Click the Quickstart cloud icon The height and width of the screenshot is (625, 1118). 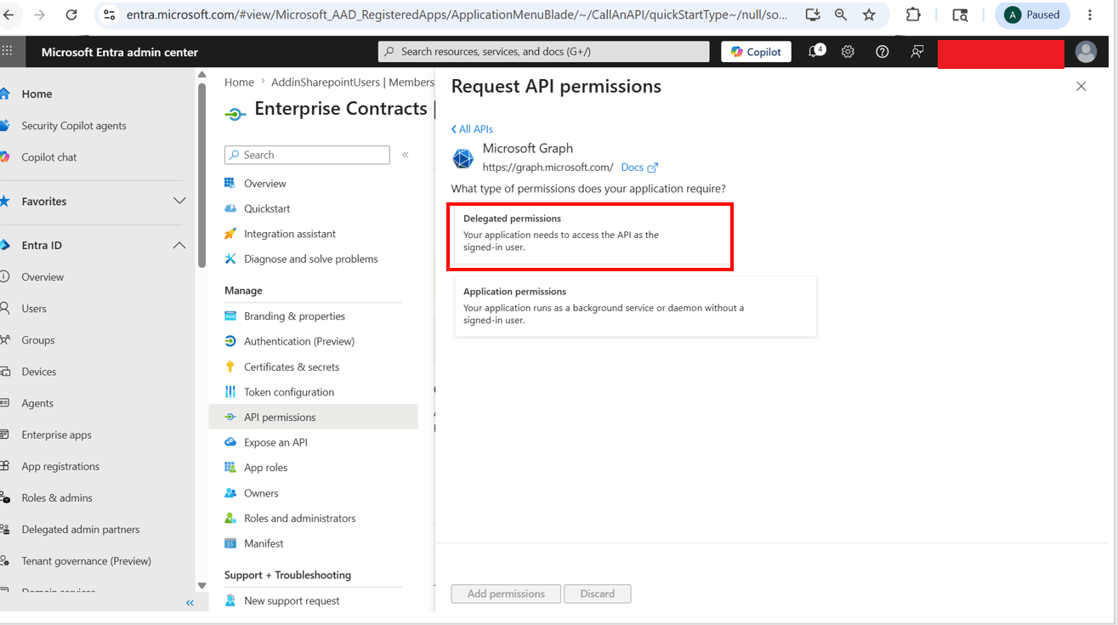click(x=230, y=208)
